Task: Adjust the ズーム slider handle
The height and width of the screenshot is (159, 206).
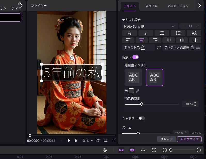Action: tap(138, 133)
